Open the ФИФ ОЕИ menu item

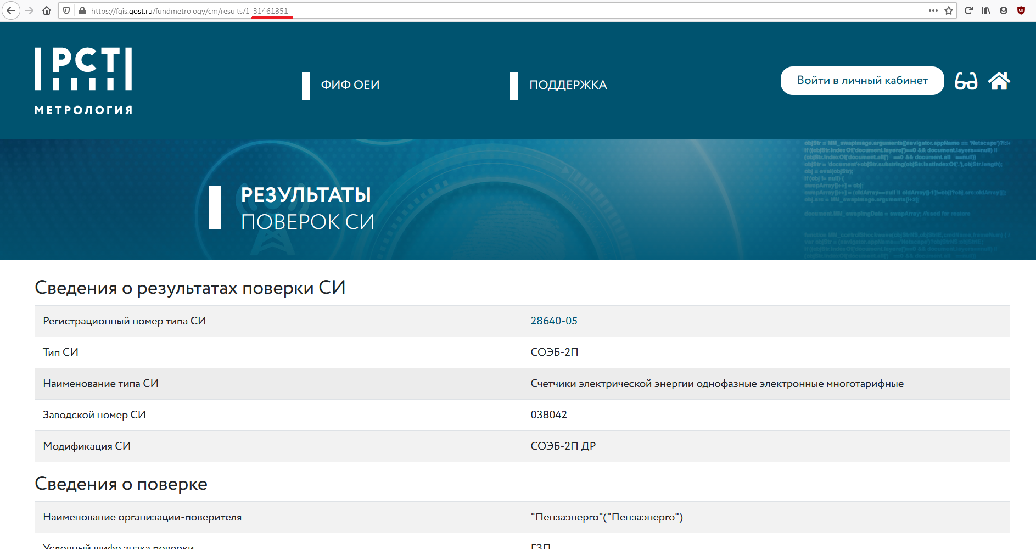coord(350,85)
